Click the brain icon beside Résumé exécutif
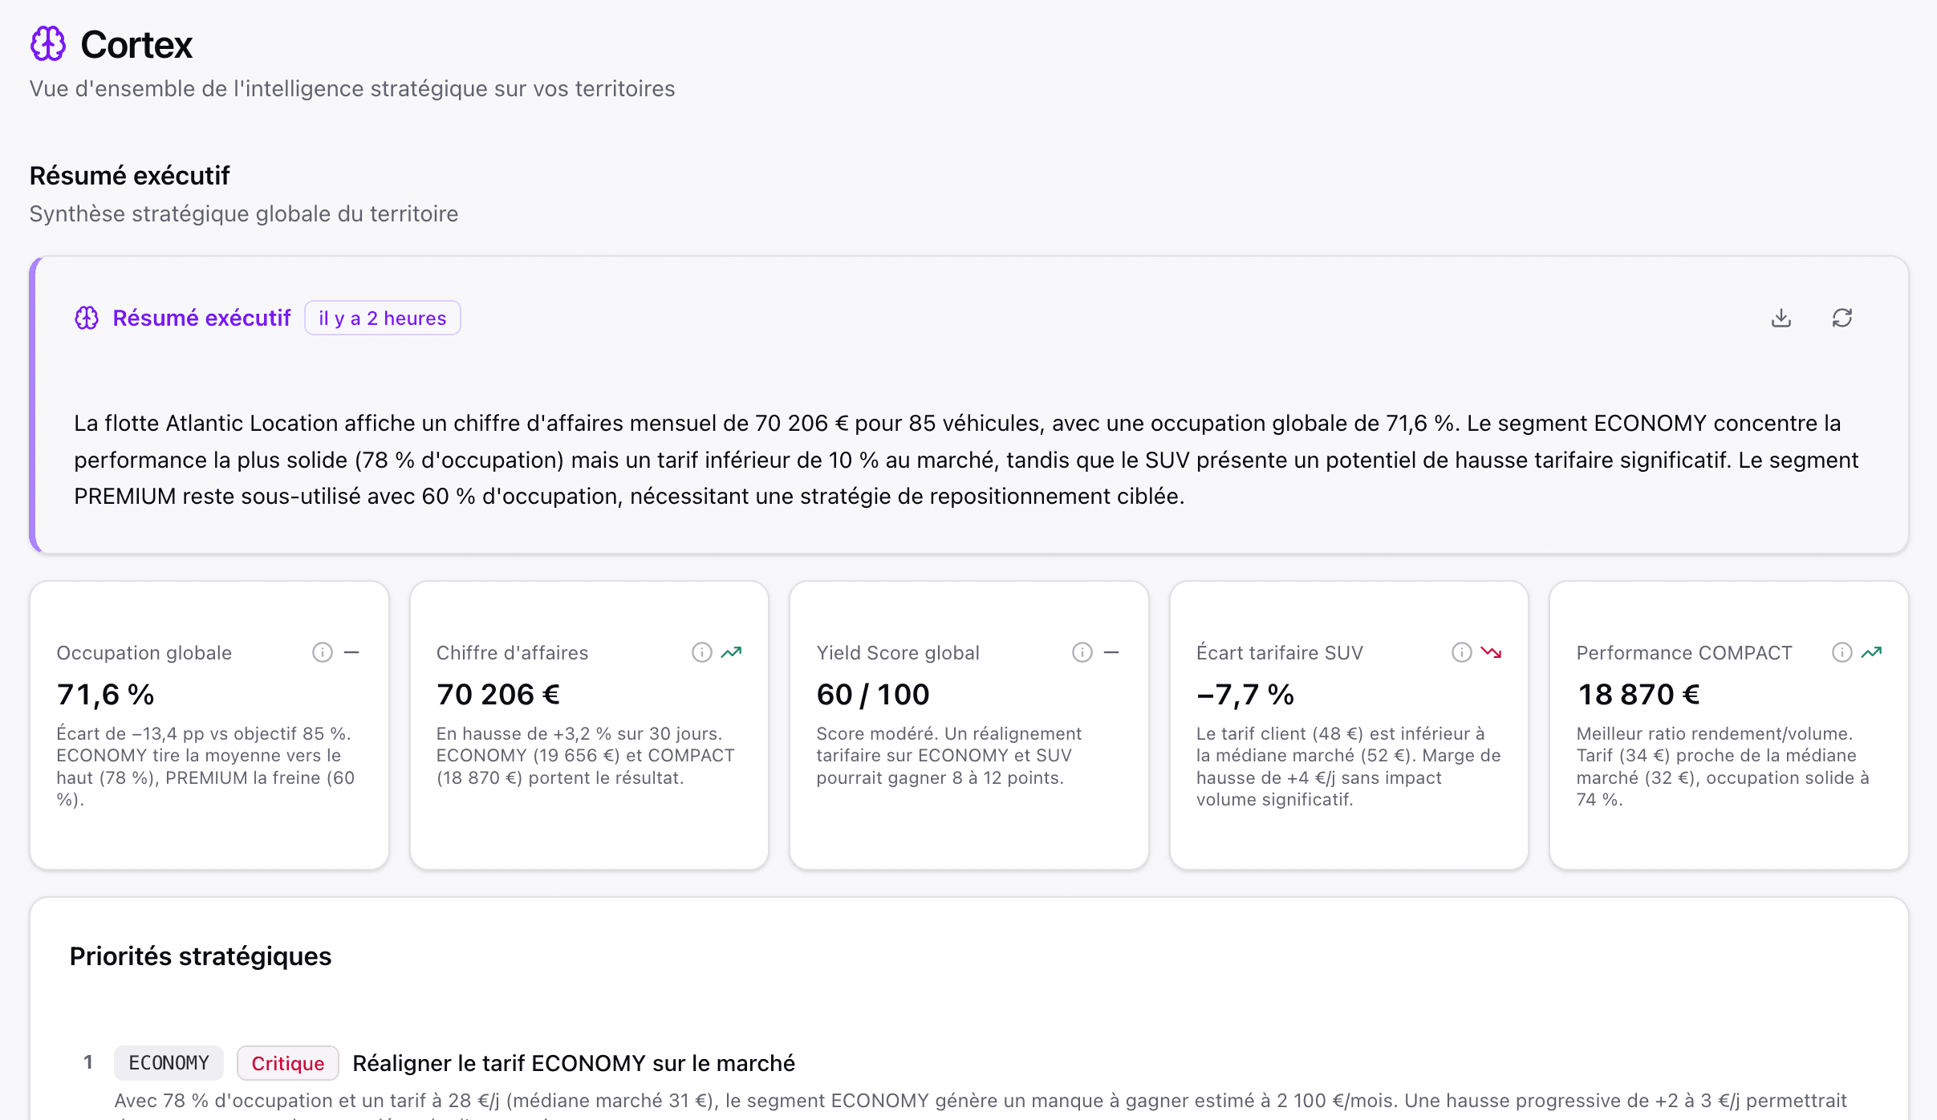The width and height of the screenshot is (1937, 1120). click(x=86, y=318)
